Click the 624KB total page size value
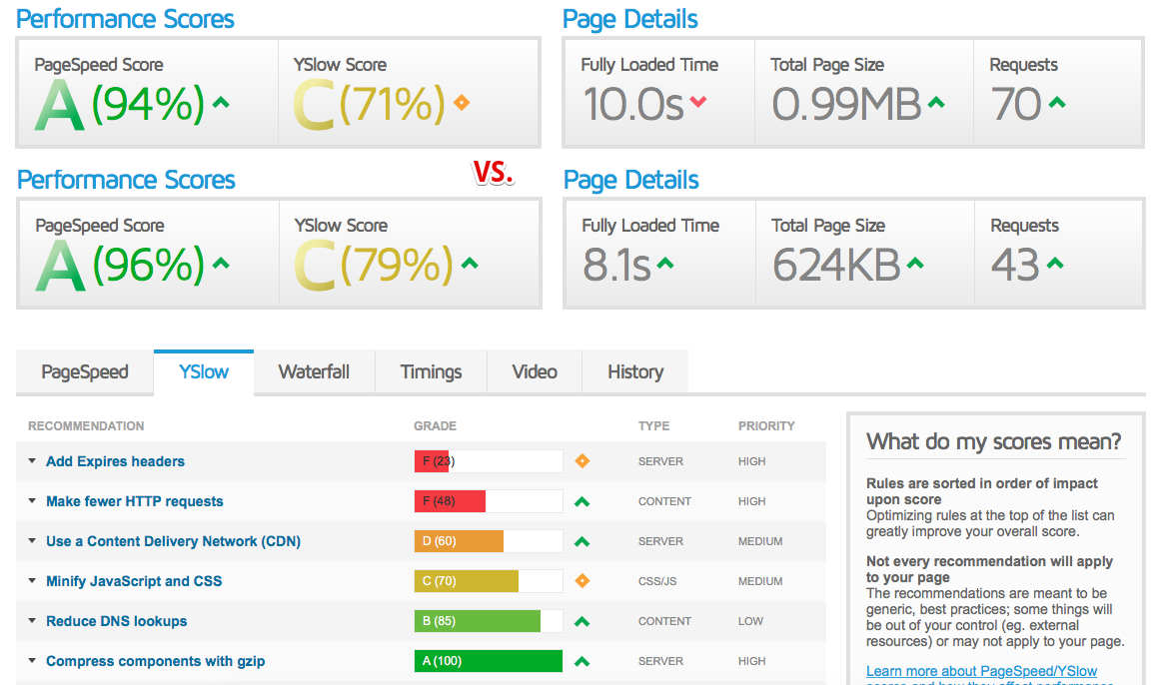 tap(836, 265)
